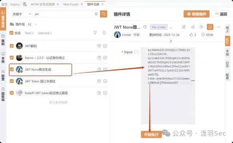Uncheck the JWT解码 plugin checkbox

pyautogui.click(x=12, y=46)
